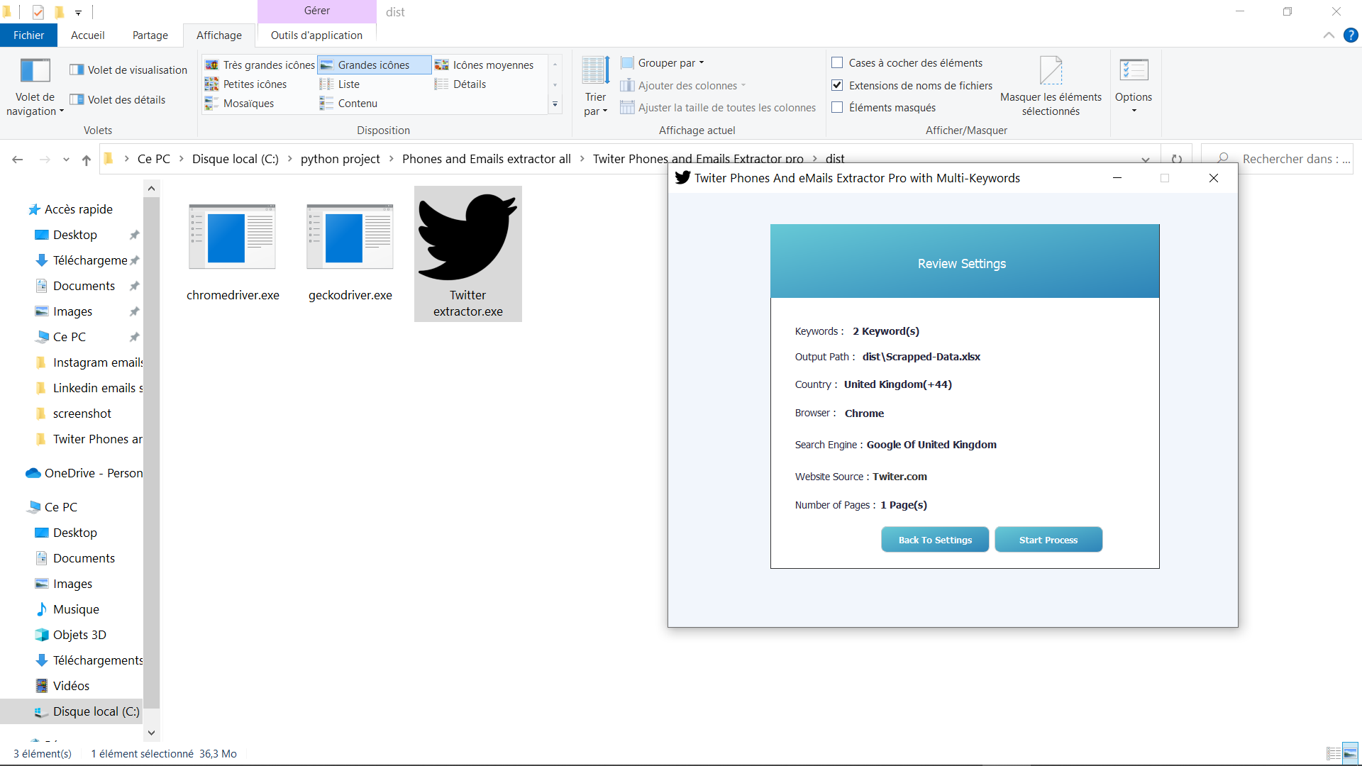Screen dimensions: 1362x766
Task: Click the Back To Settings button
Action: point(934,540)
